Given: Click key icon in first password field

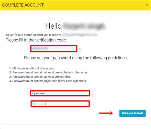Looking at the screenshot, I should pyautogui.click(x=33, y=93).
